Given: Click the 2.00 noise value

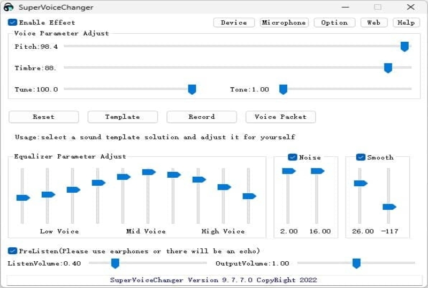Looking at the screenshot, I should (289, 231).
